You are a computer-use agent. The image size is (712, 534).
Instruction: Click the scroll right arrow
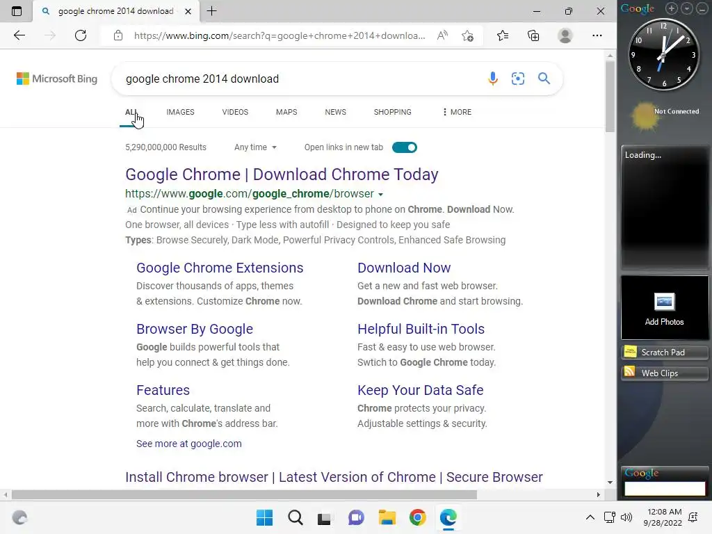598,494
